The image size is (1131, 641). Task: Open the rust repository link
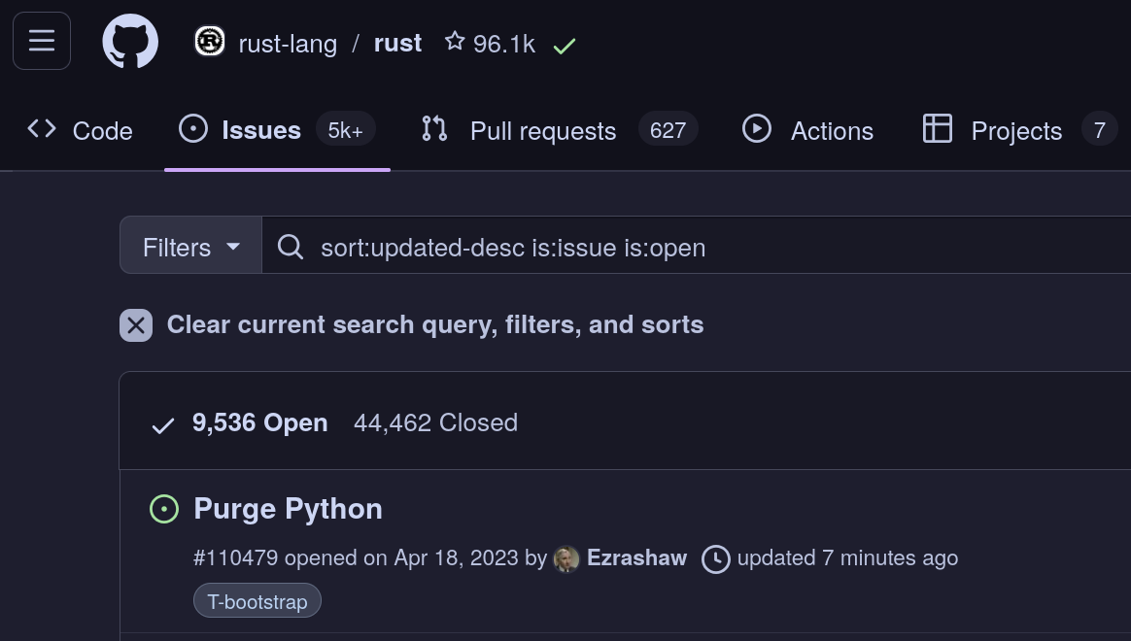coord(397,44)
